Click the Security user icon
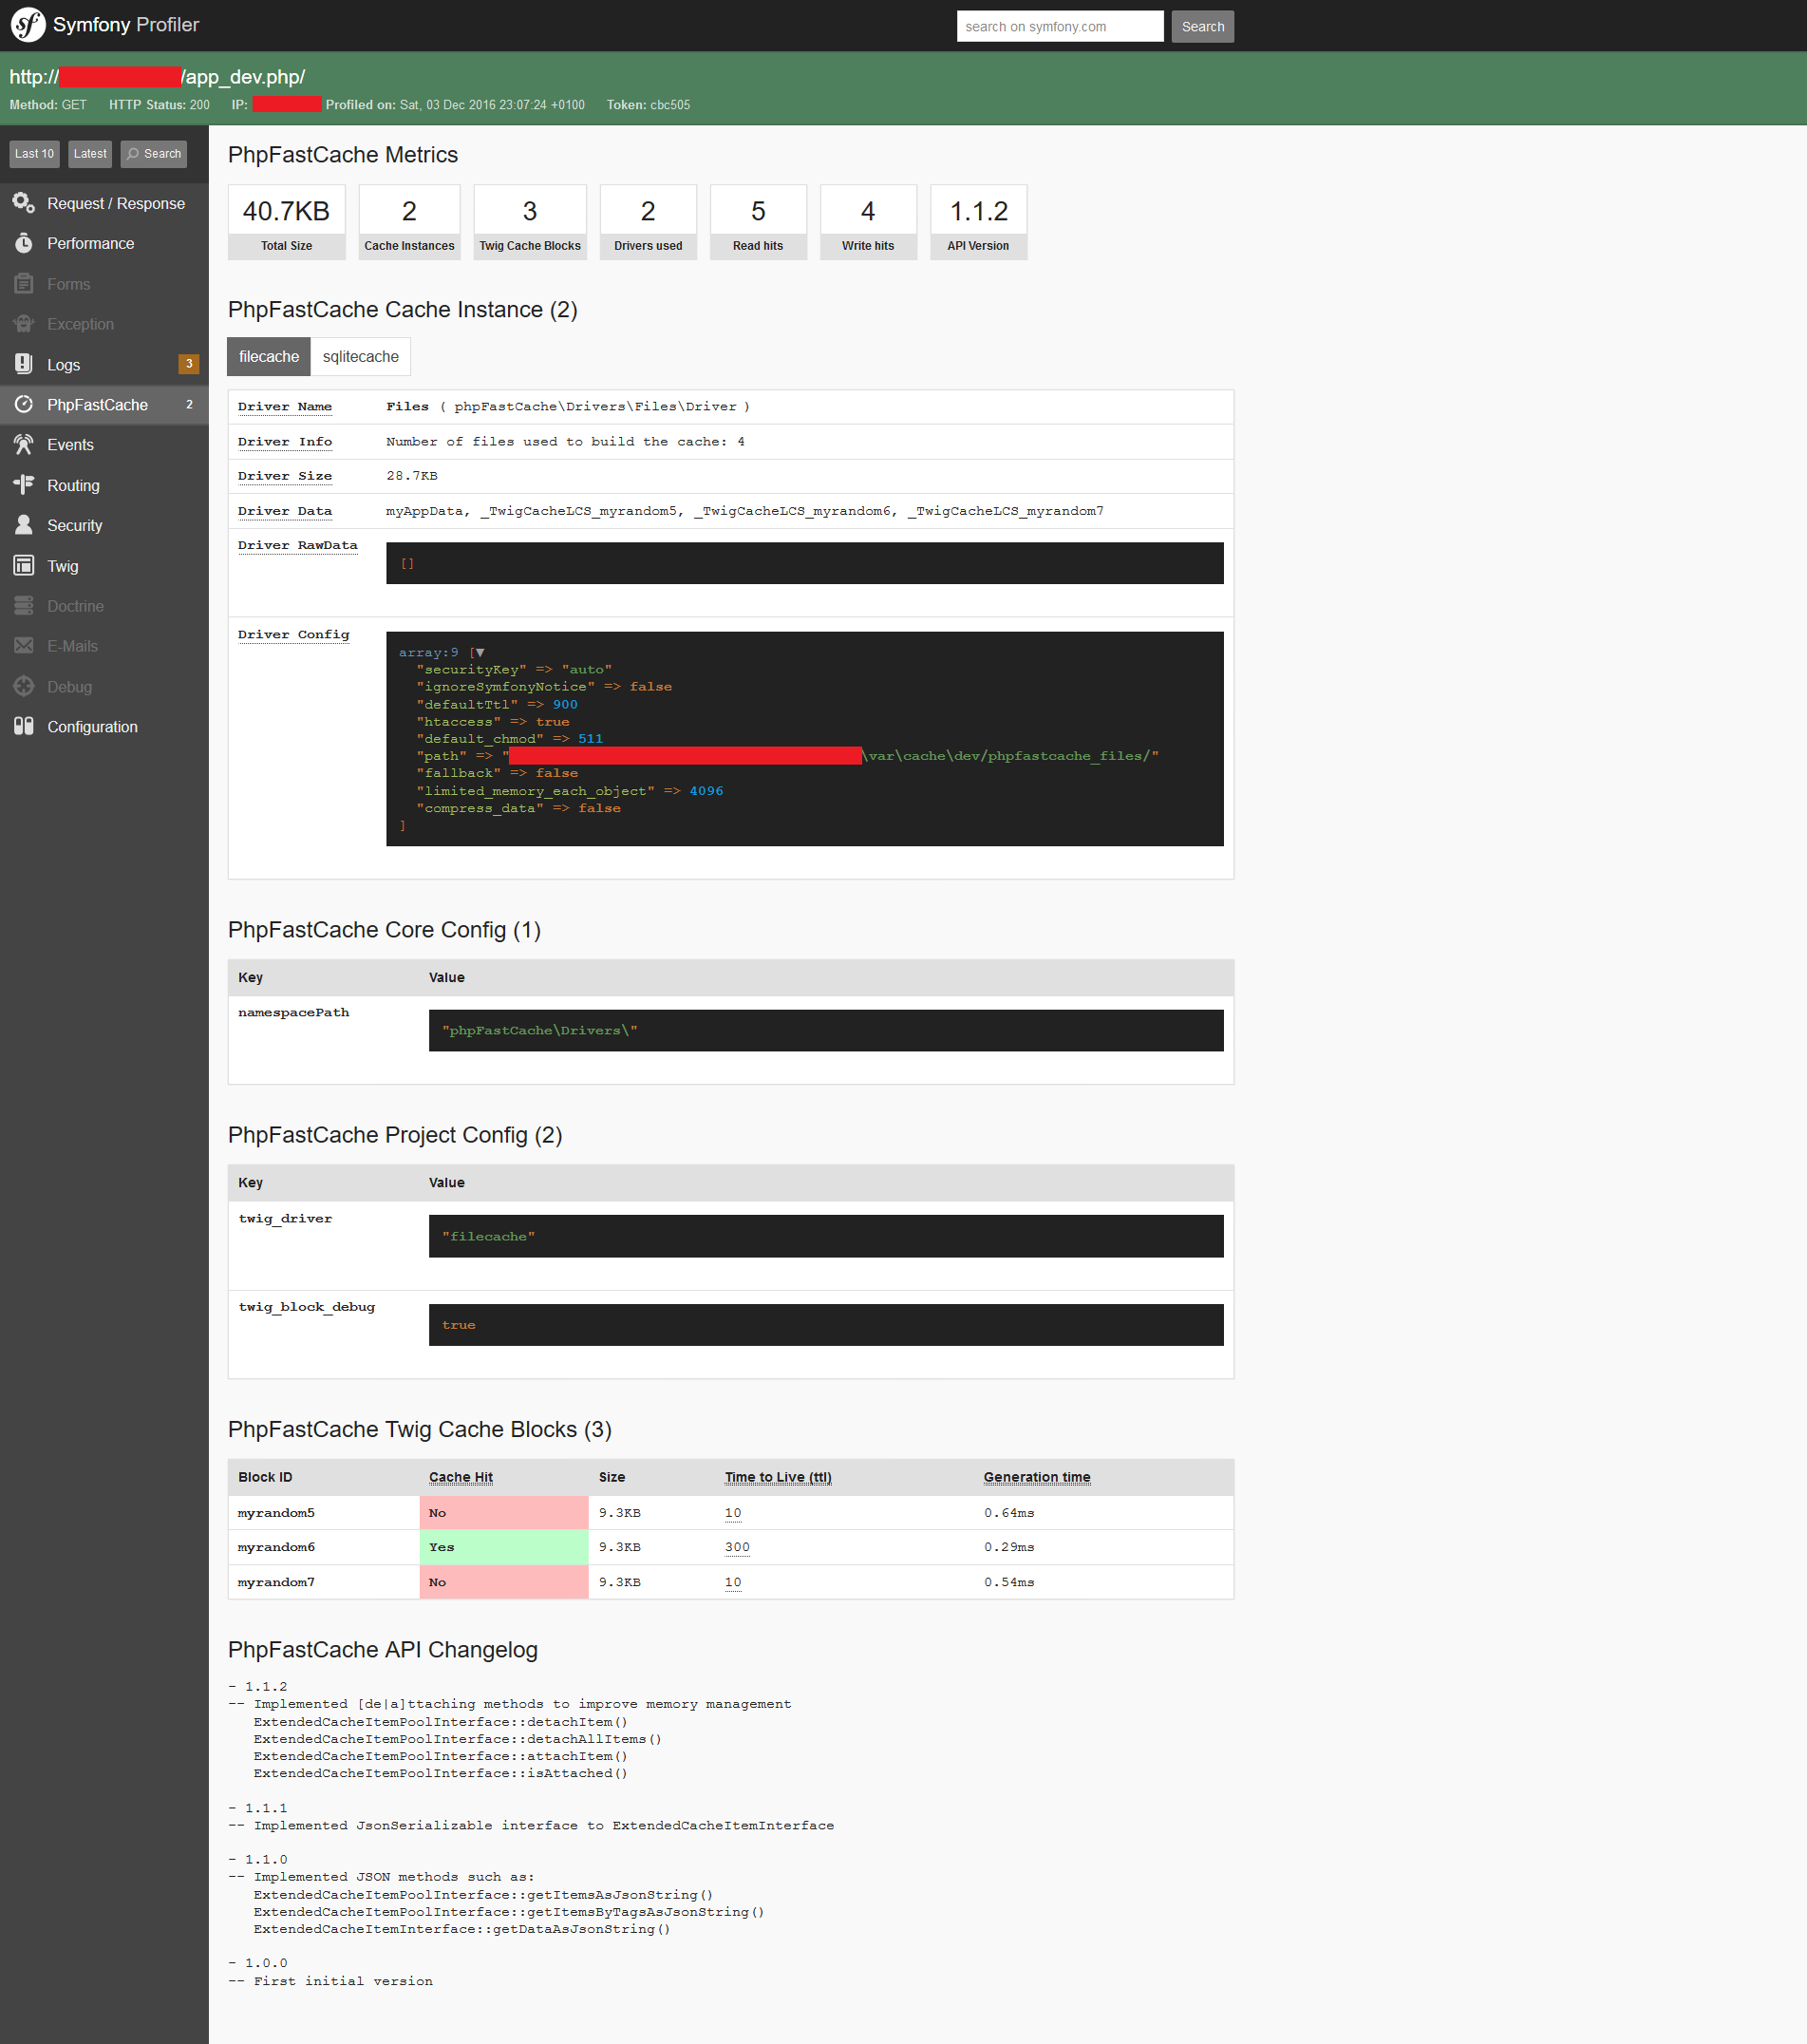 click(24, 525)
